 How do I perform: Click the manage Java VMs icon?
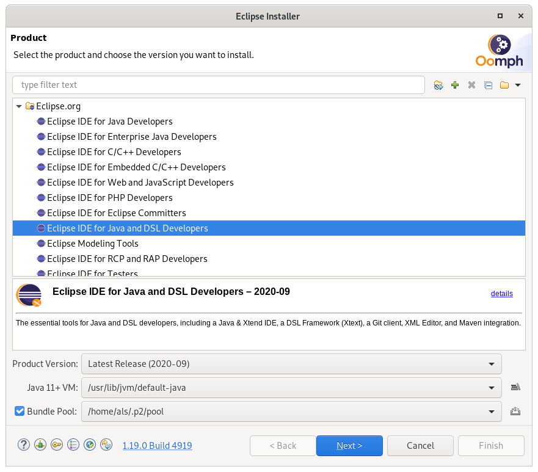click(515, 387)
